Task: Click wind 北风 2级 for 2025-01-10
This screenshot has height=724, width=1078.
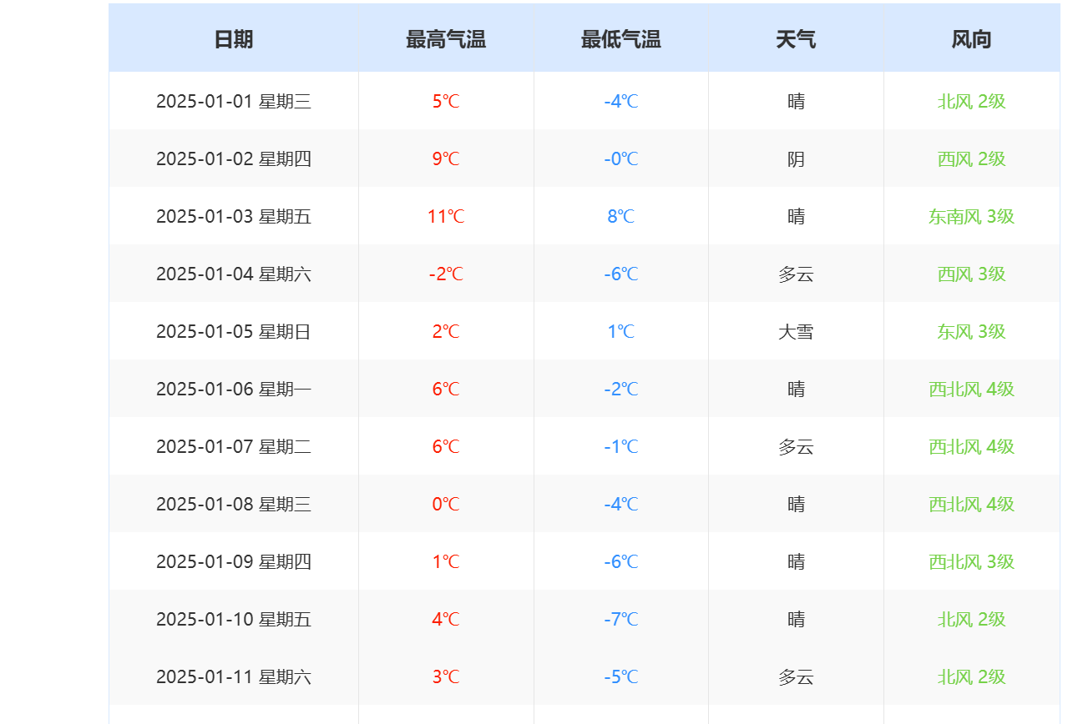Action: click(x=971, y=619)
